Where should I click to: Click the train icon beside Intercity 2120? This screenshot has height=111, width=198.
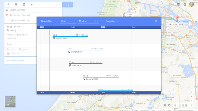click(x=69, y=52)
